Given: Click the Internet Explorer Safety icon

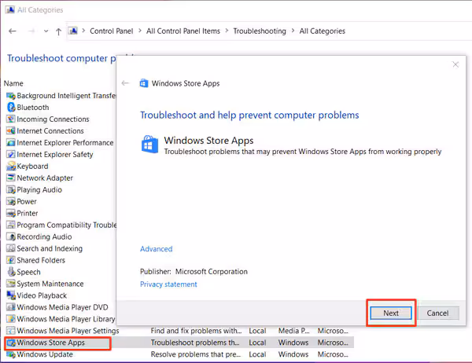Looking at the screenshot, I should 11,154.
